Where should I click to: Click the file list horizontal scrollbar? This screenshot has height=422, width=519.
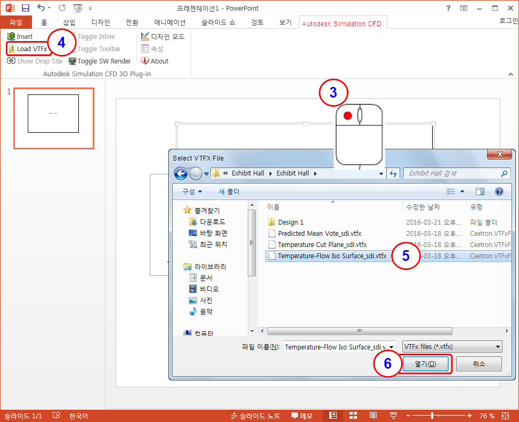click(x=360, y=331)
